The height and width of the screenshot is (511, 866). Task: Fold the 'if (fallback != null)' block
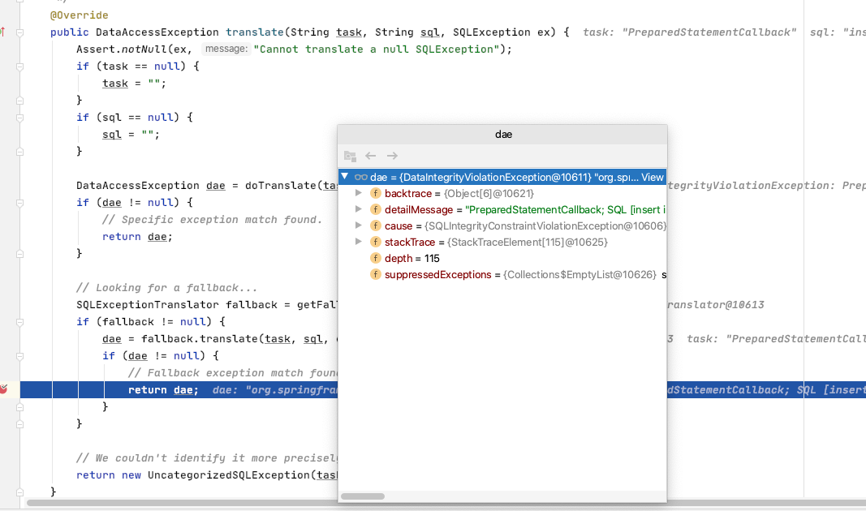(19, 322)
